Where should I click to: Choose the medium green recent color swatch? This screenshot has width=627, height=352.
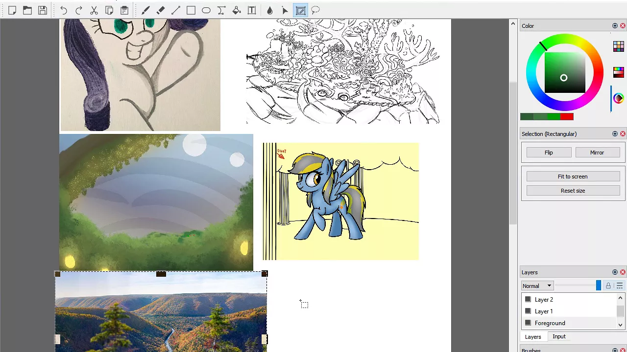540,116
